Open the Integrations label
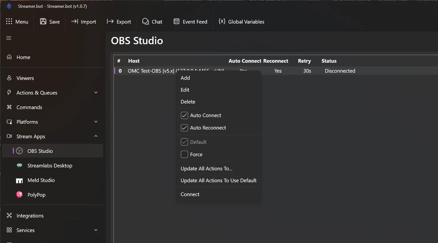Image resolution: width=438 pixels, height=243 pixels. (x=30, y=216)
